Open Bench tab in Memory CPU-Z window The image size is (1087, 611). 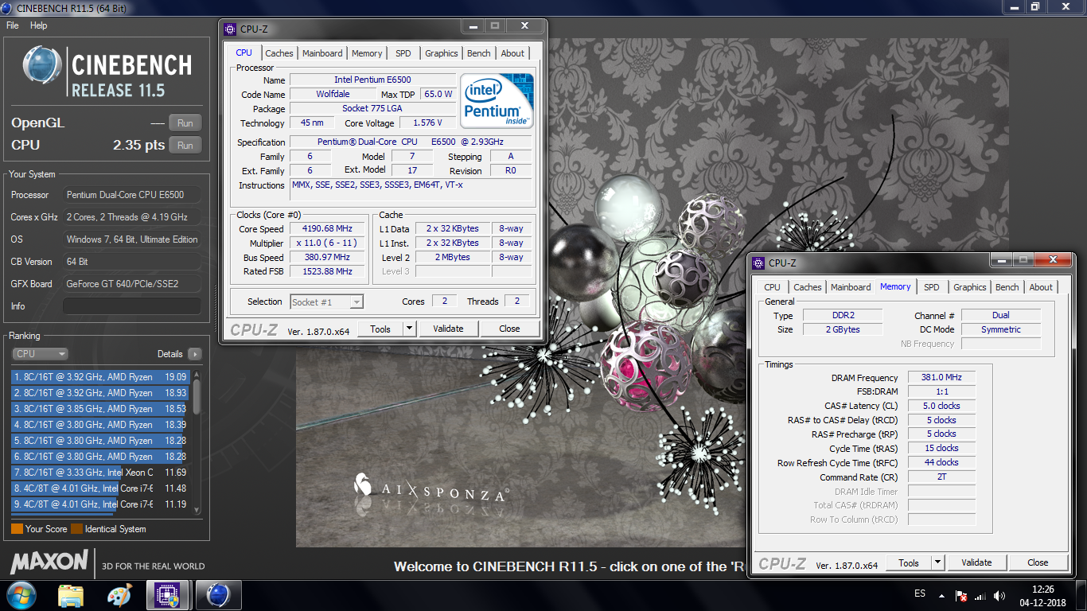coord(1007,287)
